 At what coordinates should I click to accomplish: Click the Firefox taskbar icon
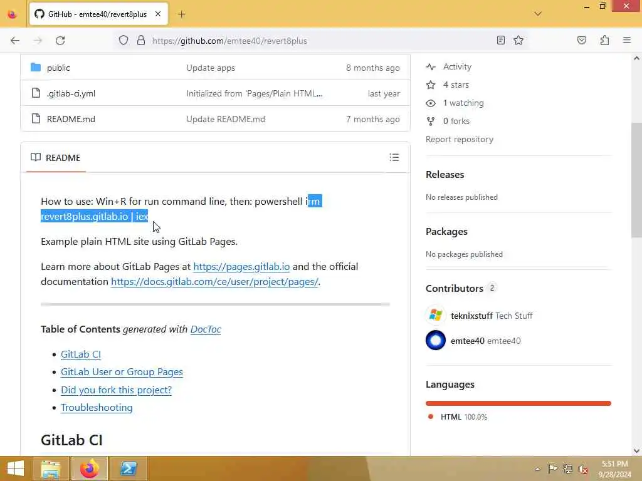(89, 468)
